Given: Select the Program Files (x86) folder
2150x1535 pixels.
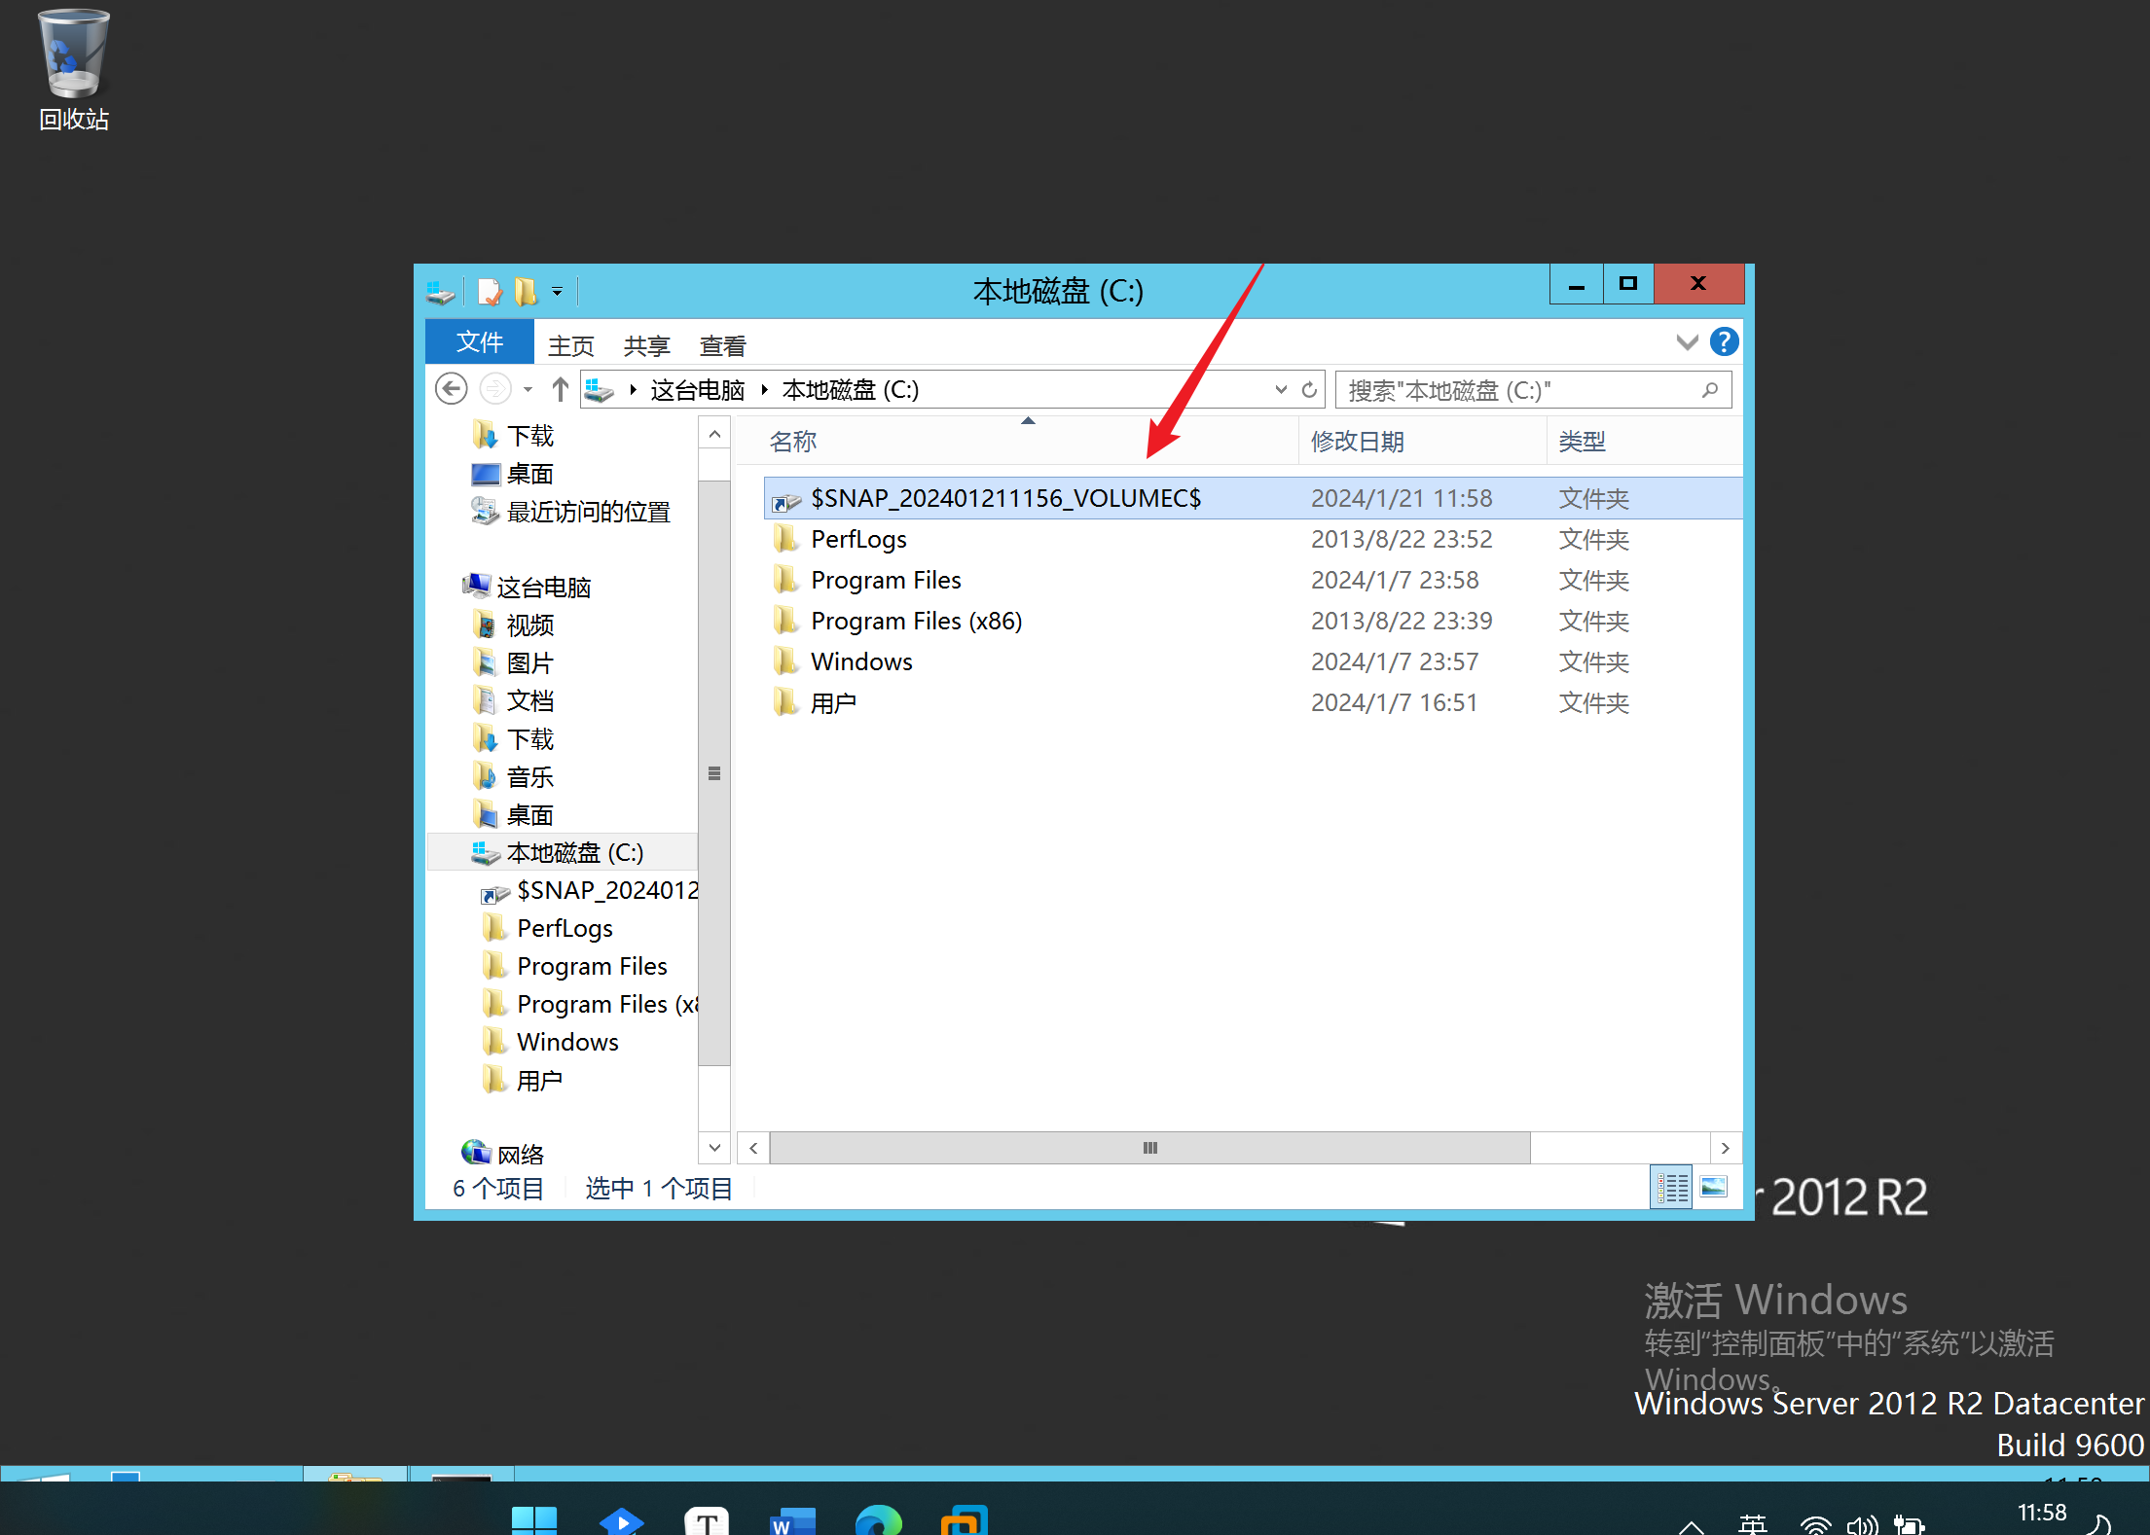Looking at the screenshot, I should [x=916, y=621].
